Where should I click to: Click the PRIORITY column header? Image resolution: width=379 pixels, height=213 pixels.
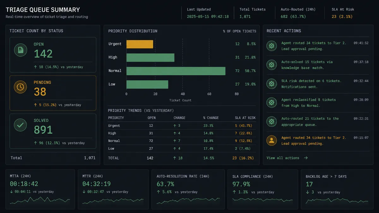click(116, 118)
